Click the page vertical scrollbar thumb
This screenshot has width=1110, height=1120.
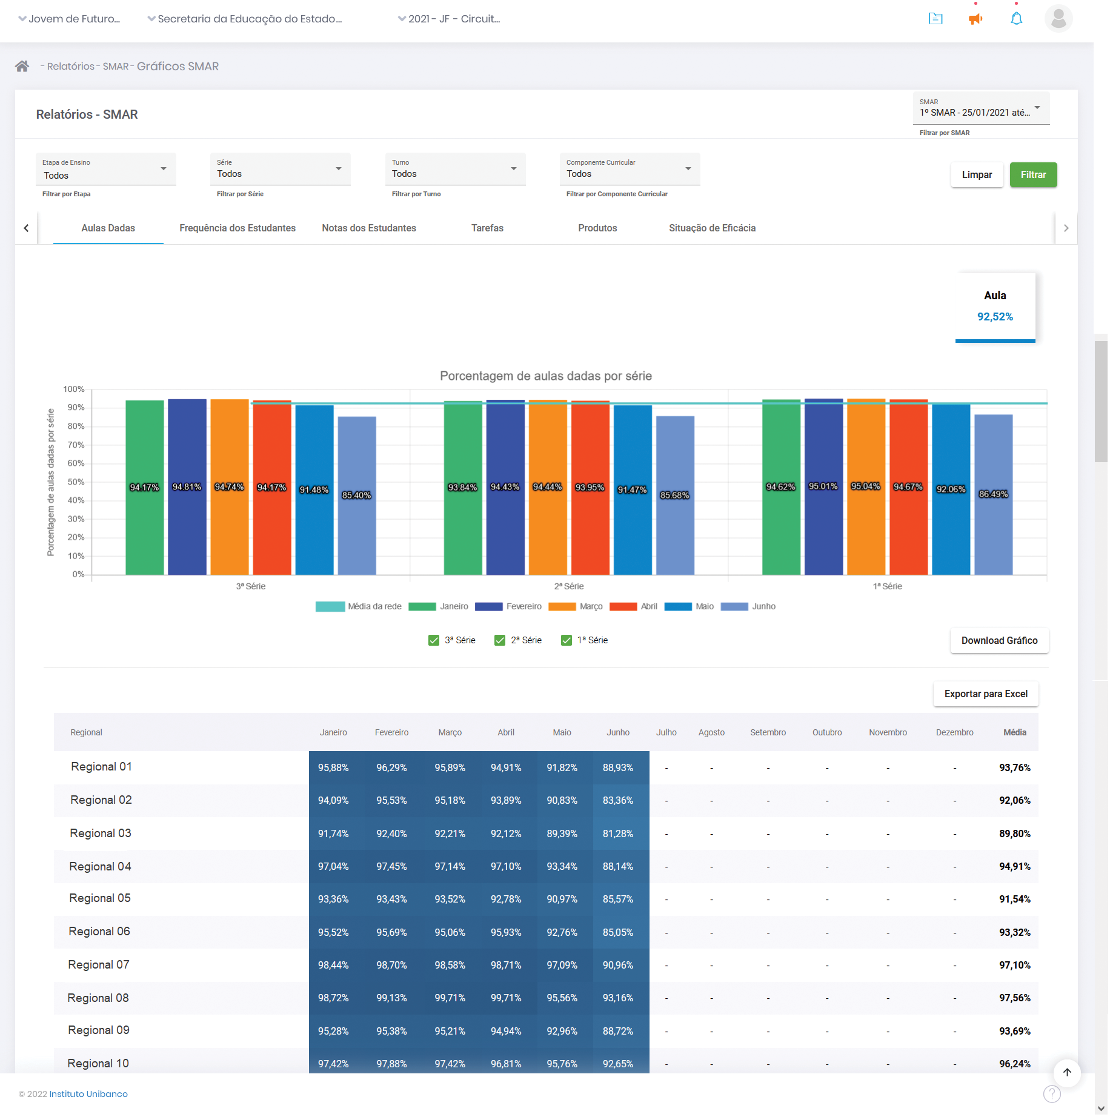[x=1101, y=402]
